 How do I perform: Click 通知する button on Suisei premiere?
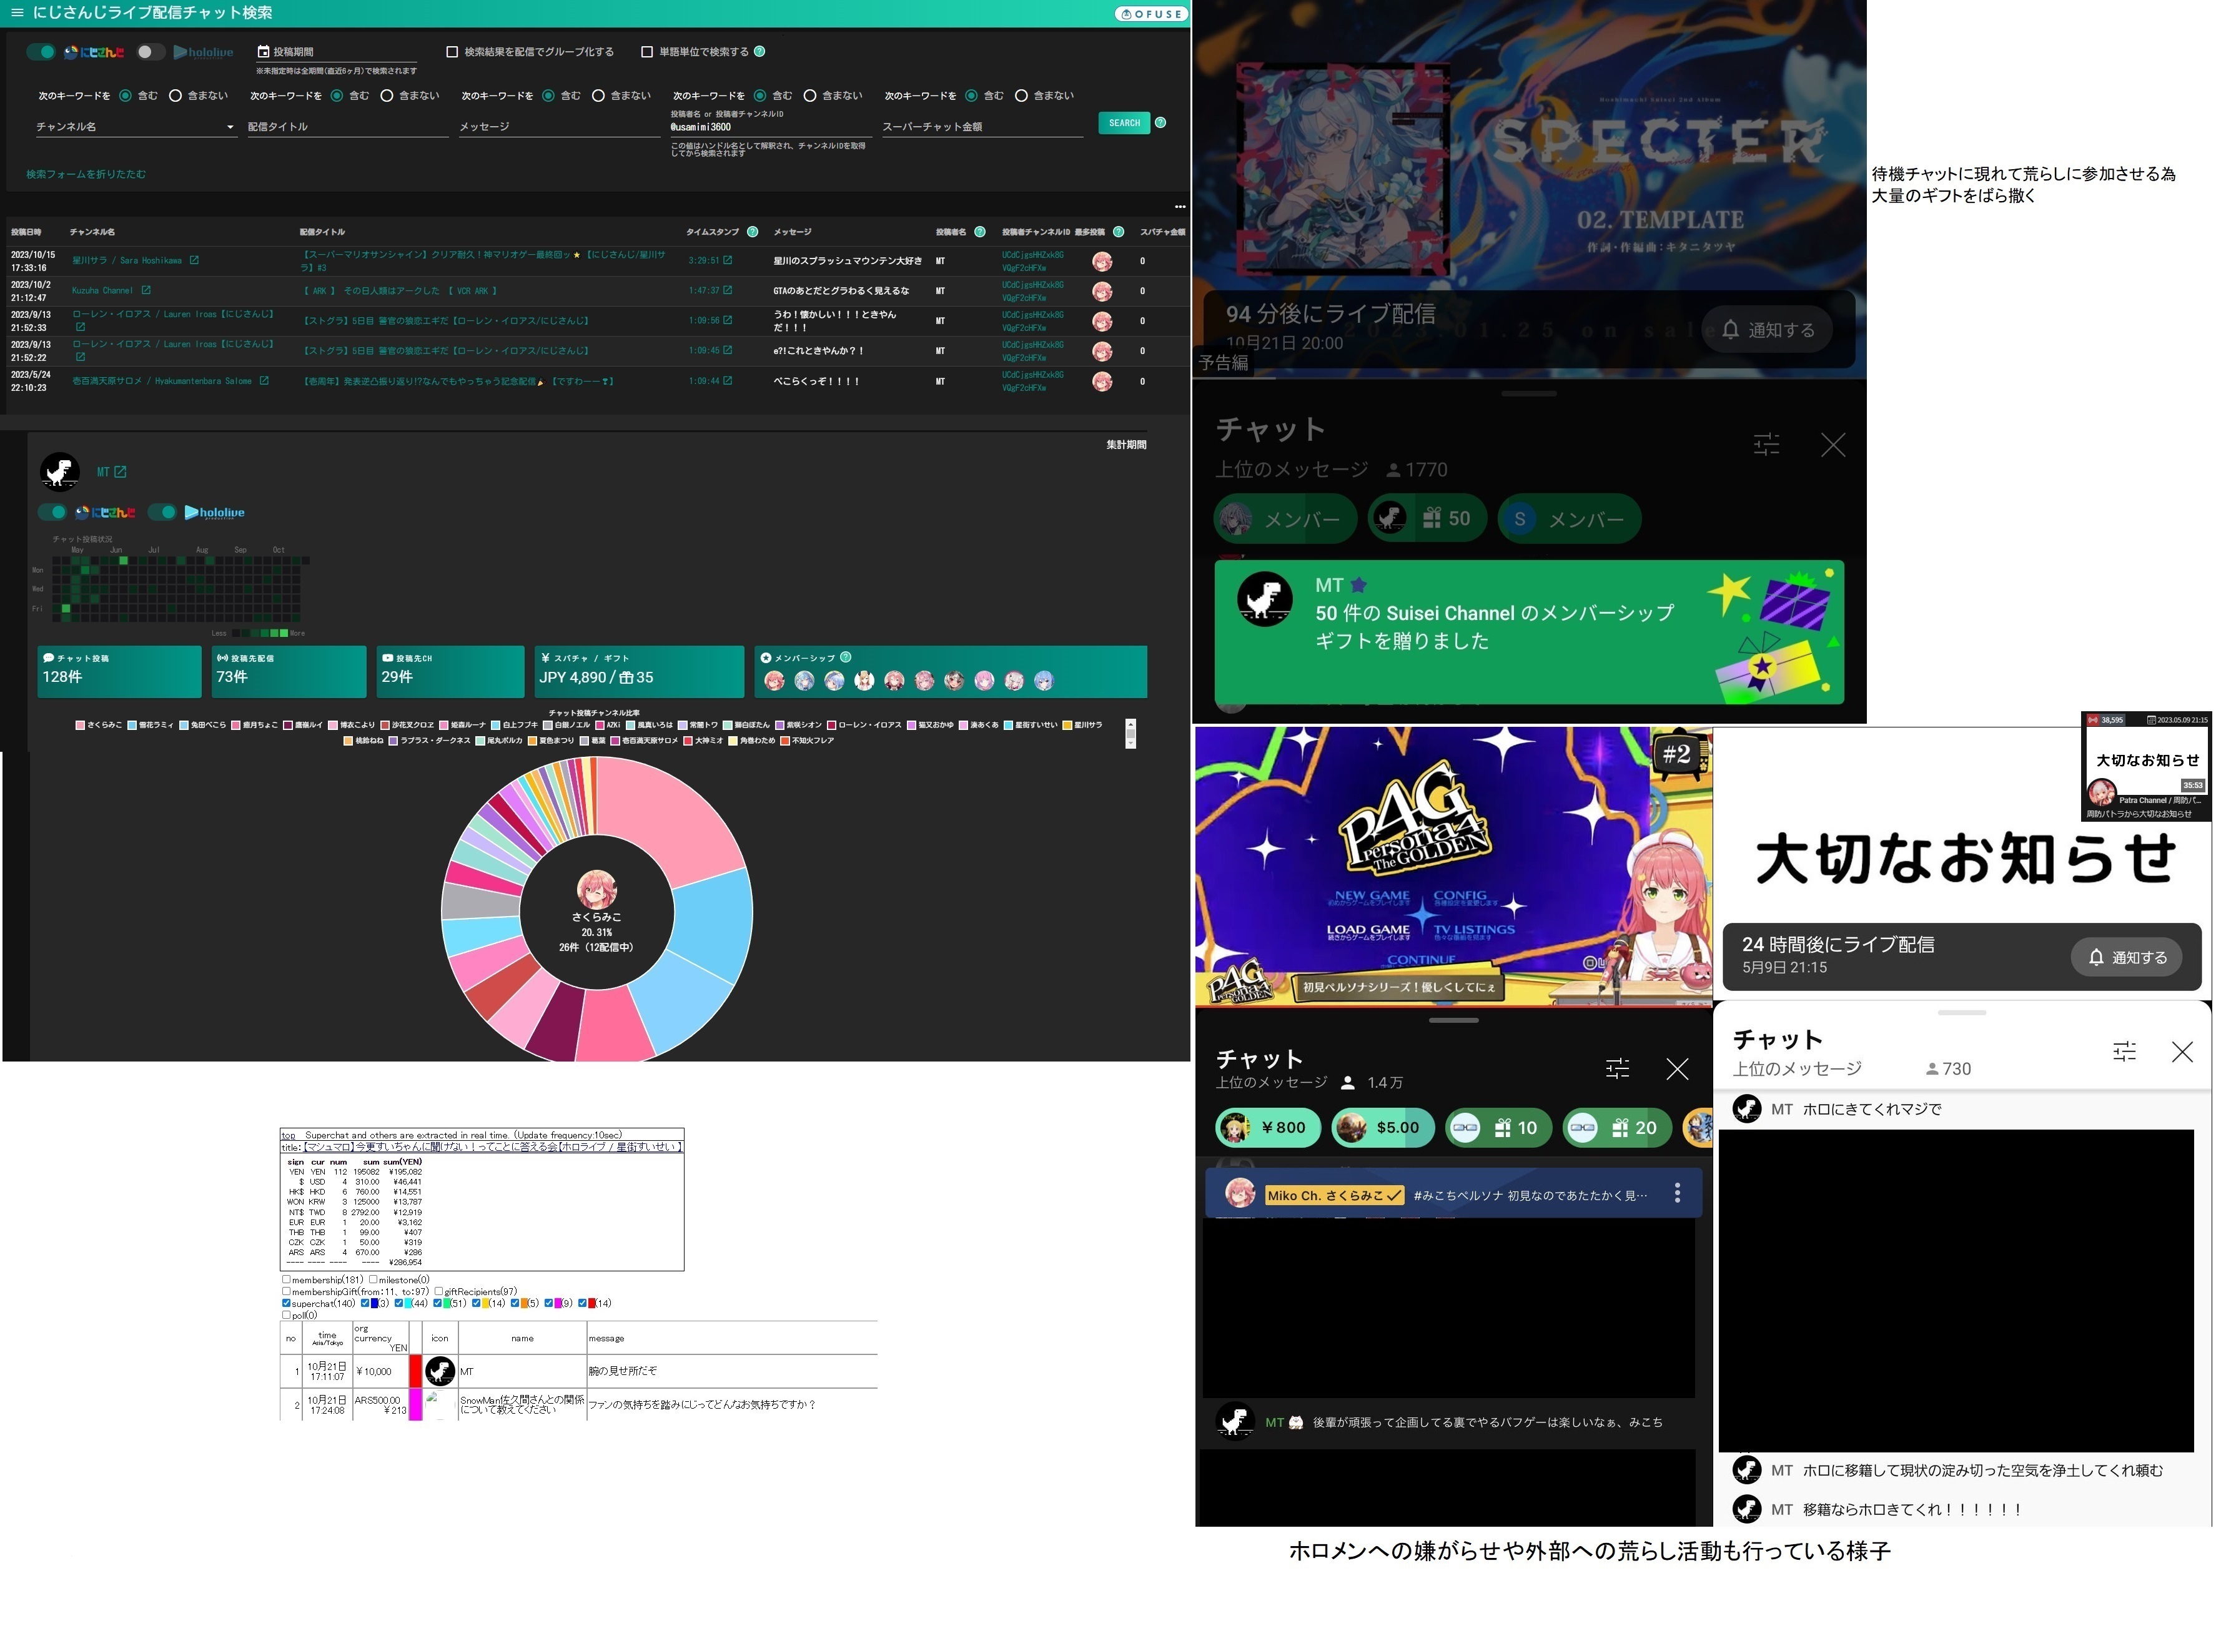[x=1768, y=330]
